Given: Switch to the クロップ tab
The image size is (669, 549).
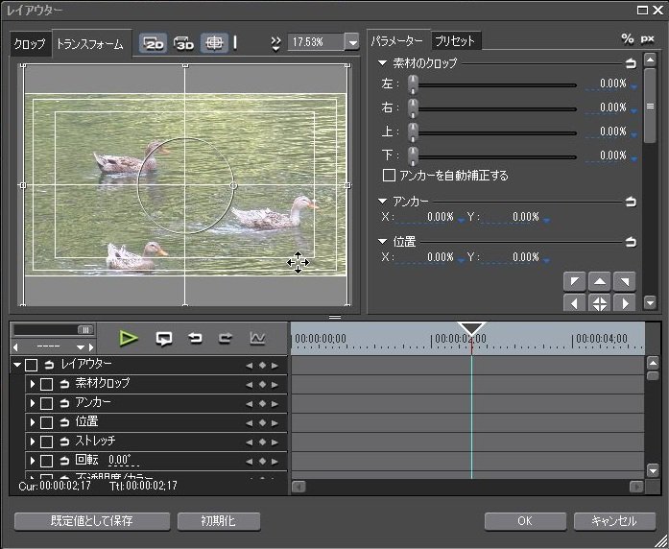Looking at the screenshot, I should pyautogui.click(x=29, y=44).
